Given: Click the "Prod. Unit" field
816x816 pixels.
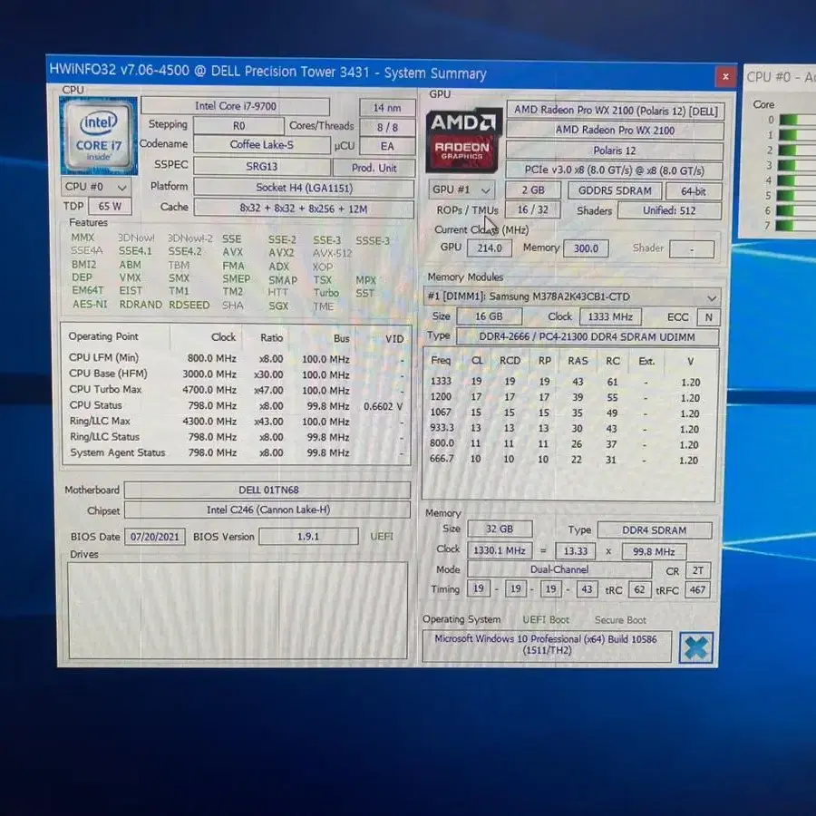Looking at the screenshot, I should tap(374, 168).
